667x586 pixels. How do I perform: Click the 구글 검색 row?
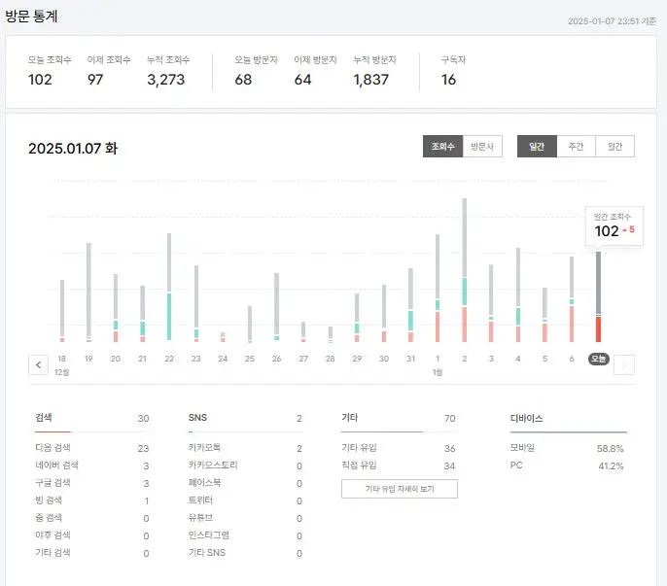coord(91,483)
